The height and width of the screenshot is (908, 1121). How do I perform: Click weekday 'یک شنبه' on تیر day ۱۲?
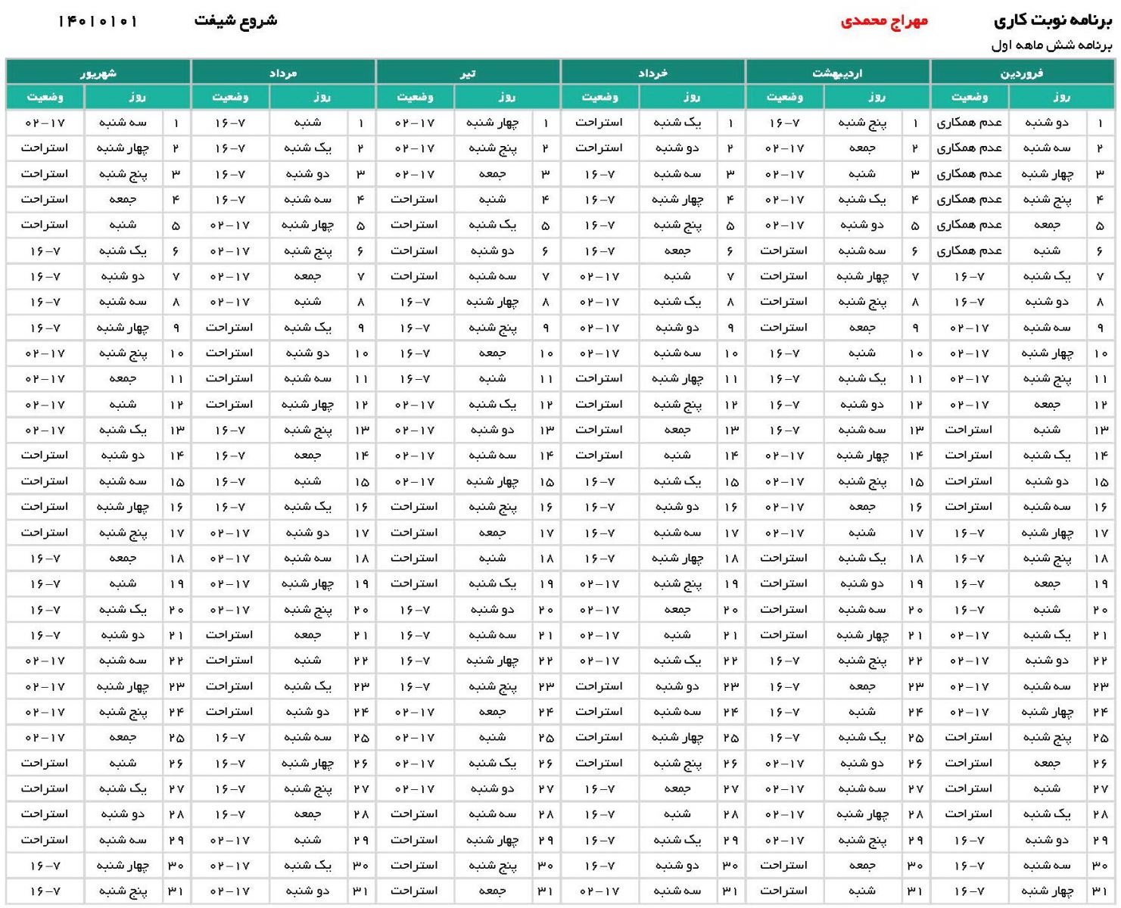point(493,404)
